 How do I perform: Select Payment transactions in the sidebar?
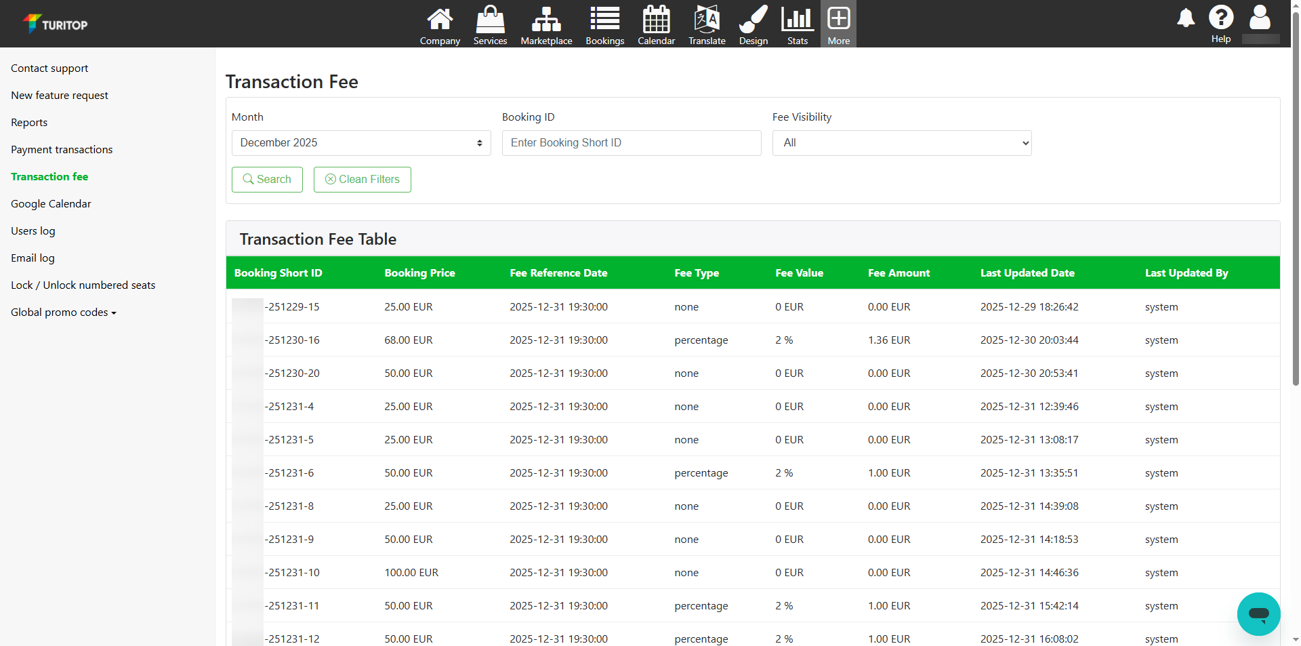(x=62, y=150)
